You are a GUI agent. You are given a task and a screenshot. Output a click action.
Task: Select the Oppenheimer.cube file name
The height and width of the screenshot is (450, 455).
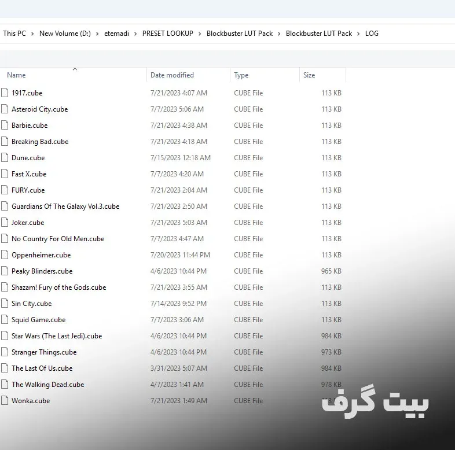tap(41, 255)
